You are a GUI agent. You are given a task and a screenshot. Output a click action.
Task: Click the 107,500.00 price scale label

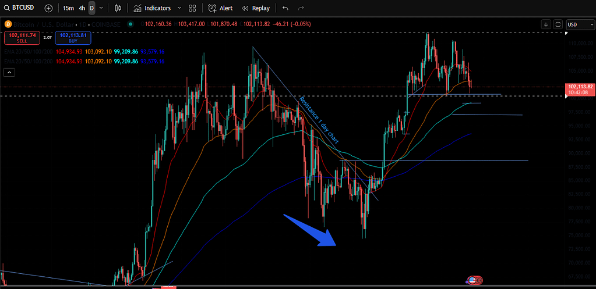pos(580,57)
